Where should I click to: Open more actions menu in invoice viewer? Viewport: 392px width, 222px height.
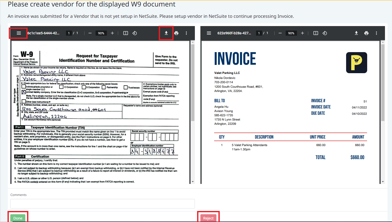point(376,33)
